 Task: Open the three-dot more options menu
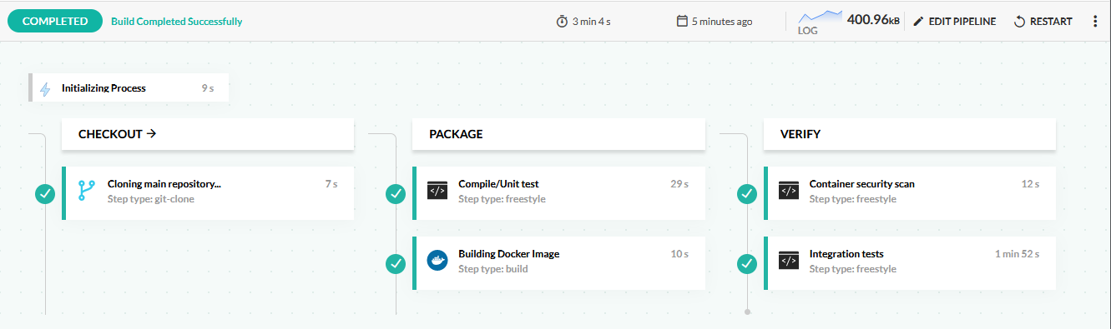click(1095, 22)
